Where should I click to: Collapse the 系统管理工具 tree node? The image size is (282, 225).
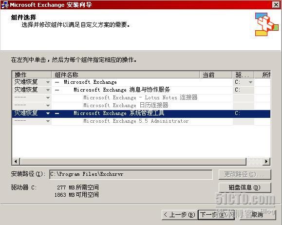57,113
